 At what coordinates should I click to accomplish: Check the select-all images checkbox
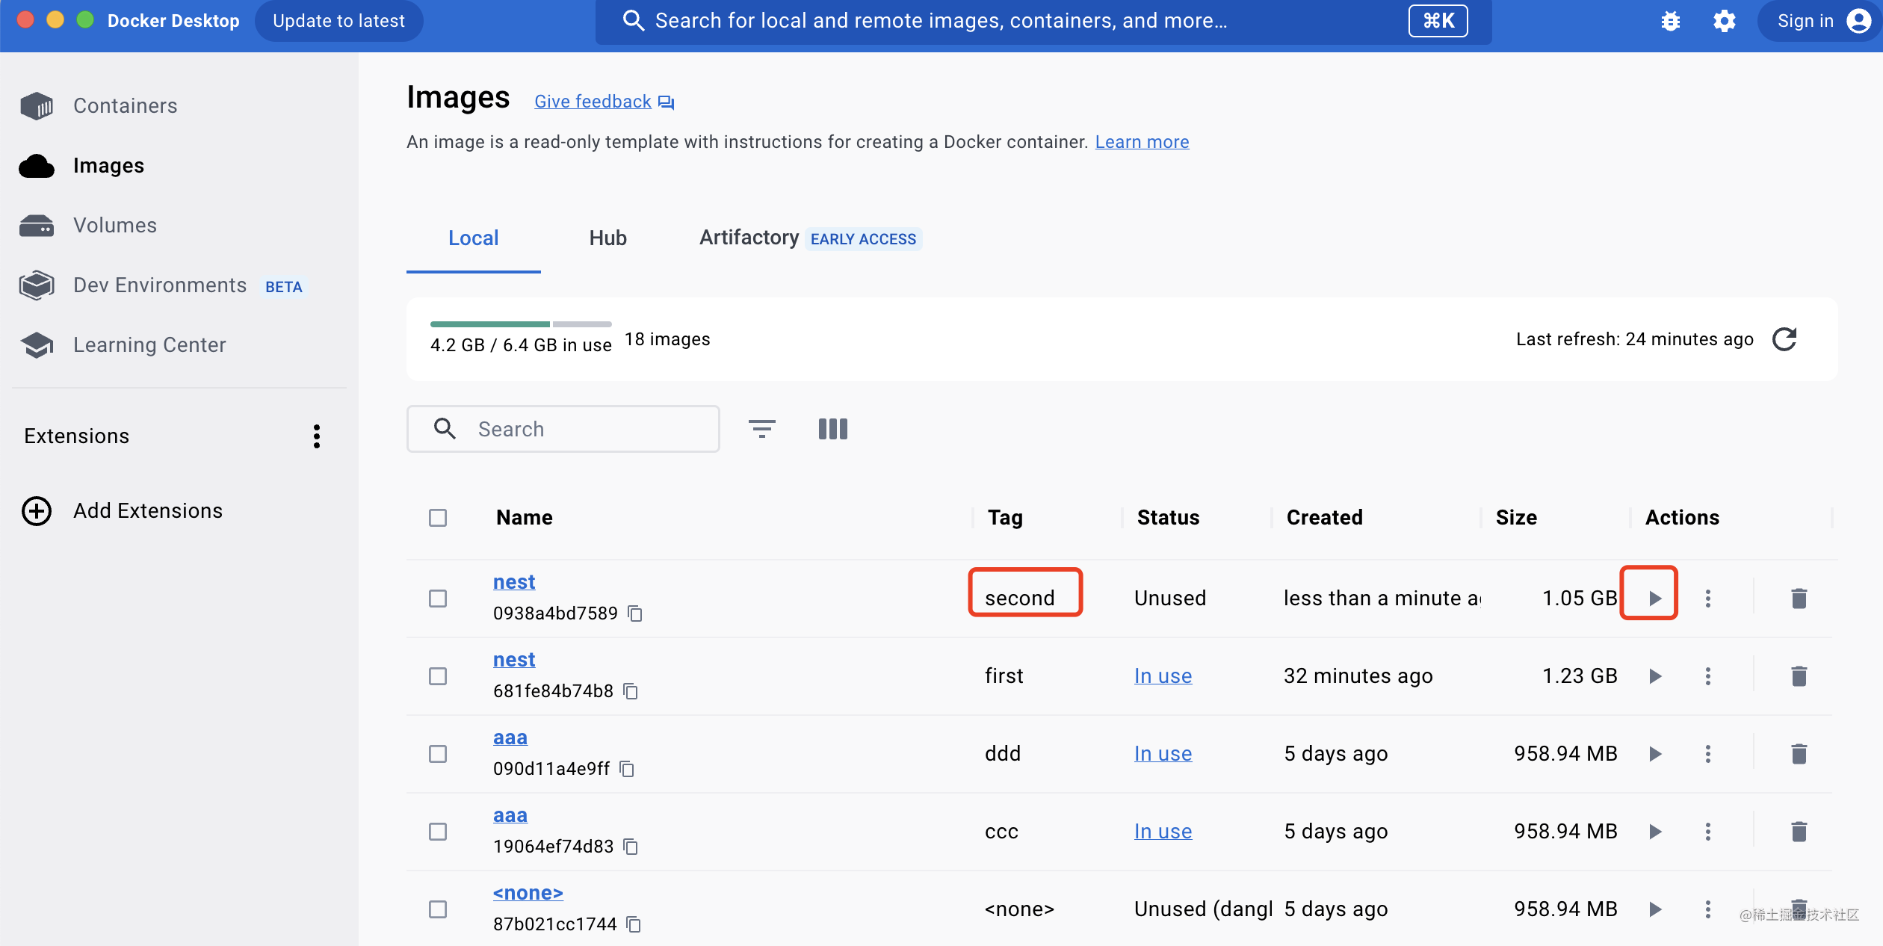[438, 518]
